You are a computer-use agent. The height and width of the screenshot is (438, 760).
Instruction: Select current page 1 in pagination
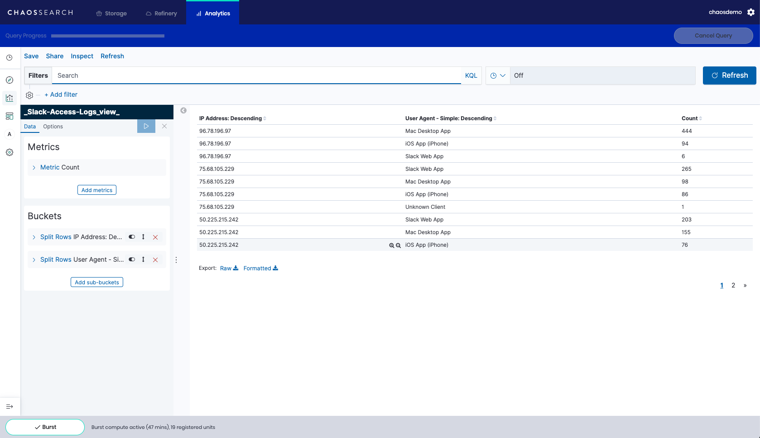click(x=722, y=285)
